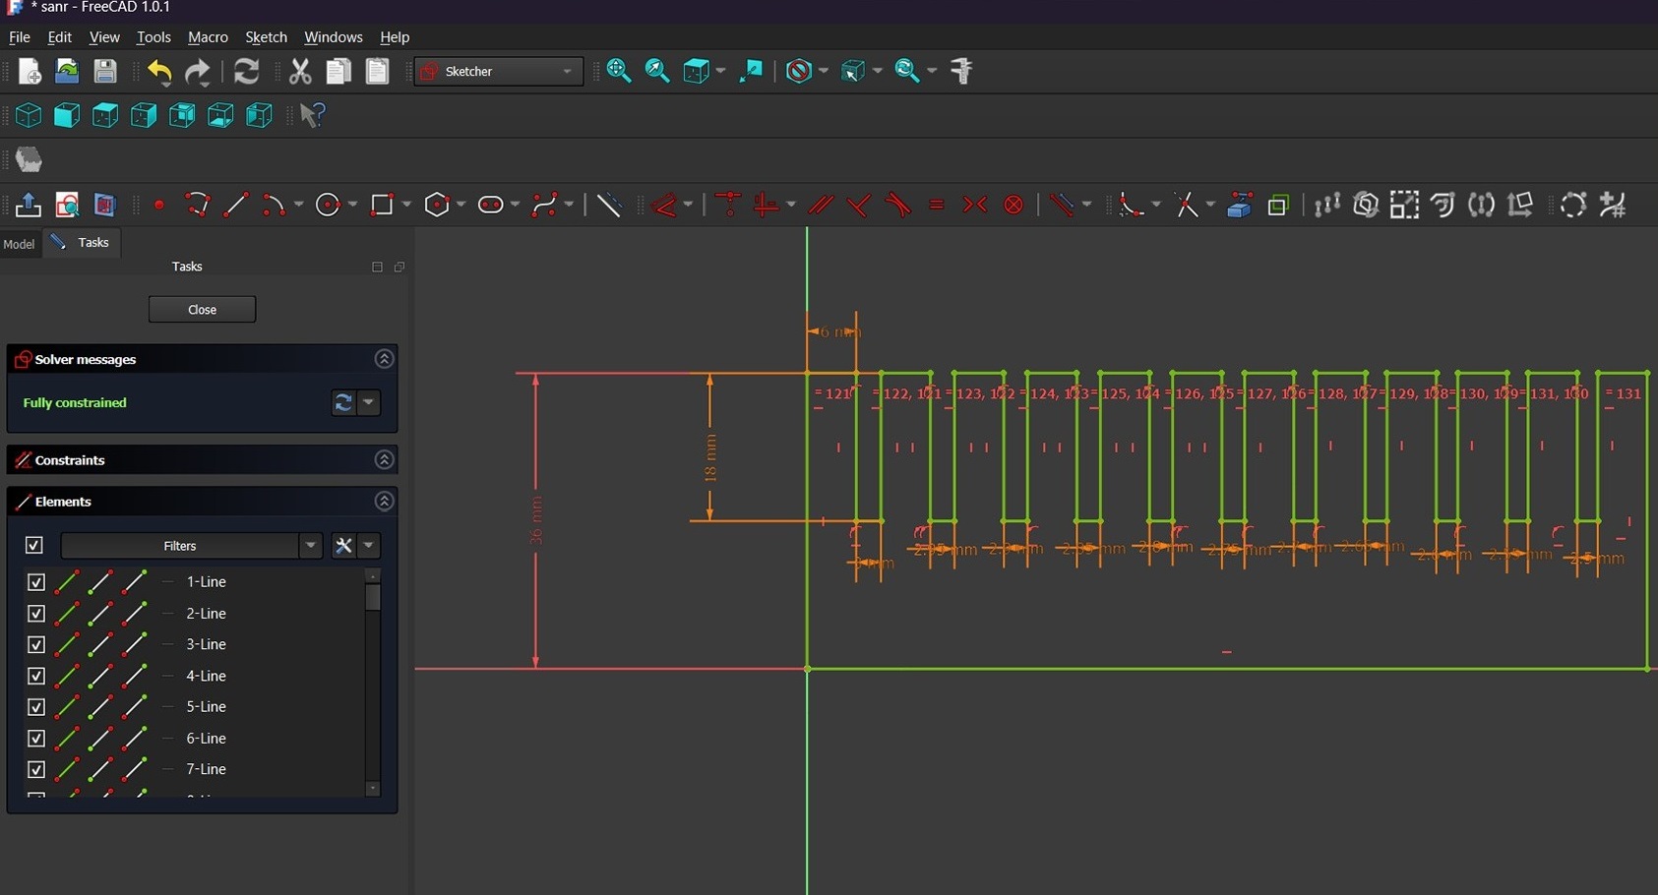1658x895 pixels.
Task: Click the Close button in Tasks
Action: [x=202, y=308]
